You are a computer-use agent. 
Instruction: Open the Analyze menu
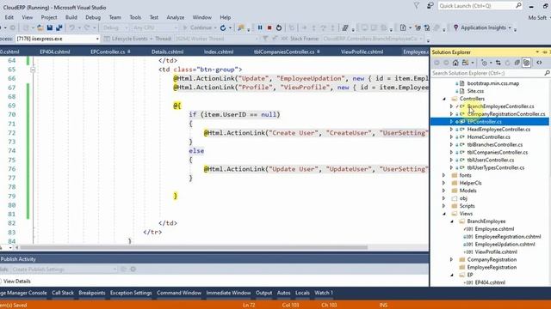pyautogui.click(x=176, y=17)
